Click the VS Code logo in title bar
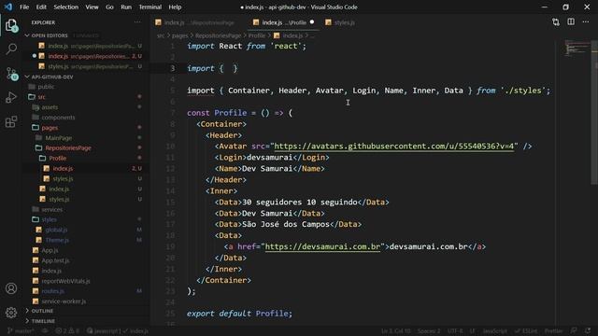The height and width of the screenshot is (336, 598). 8,7
